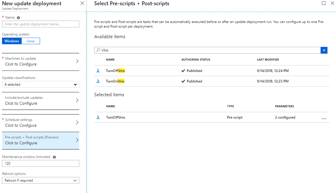Open the Reboot options dropdown
Screen dimensions: 336x193
[x=41, y=180]
